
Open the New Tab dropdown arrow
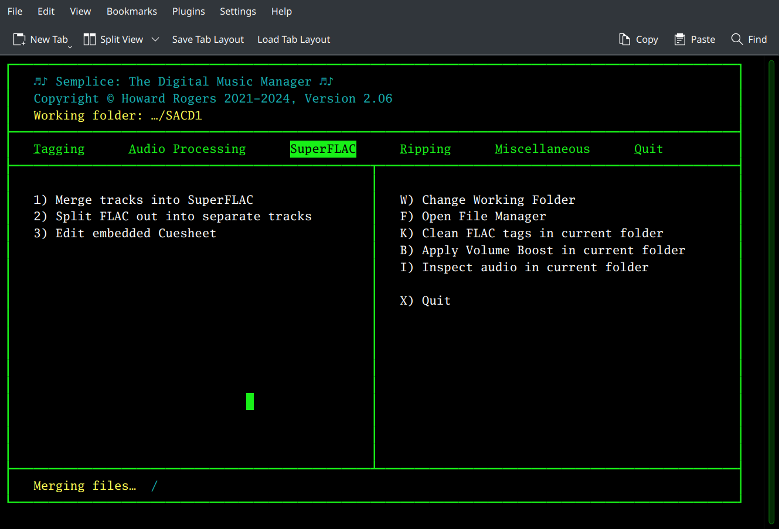[70, 46]
